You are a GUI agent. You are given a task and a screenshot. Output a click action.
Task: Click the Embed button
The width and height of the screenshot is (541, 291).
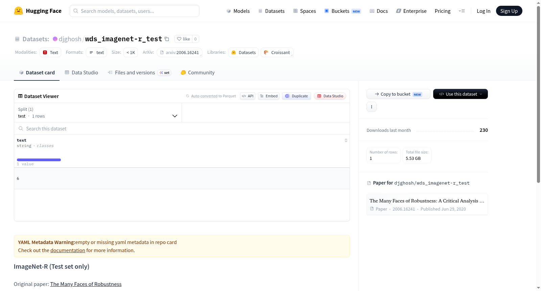click(x=269, y=96)
